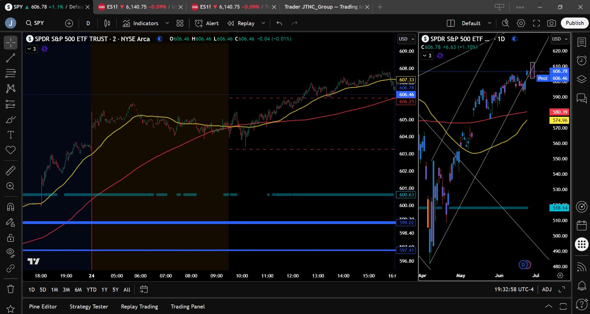This screenshot has width=590, height=314.
Task: Open the J user profile menu
Action: [10, 23]
